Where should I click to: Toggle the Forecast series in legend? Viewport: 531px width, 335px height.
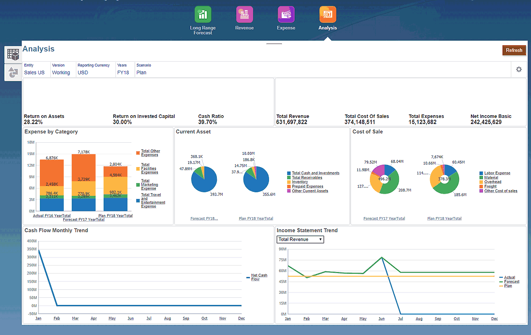click(512, 282)
